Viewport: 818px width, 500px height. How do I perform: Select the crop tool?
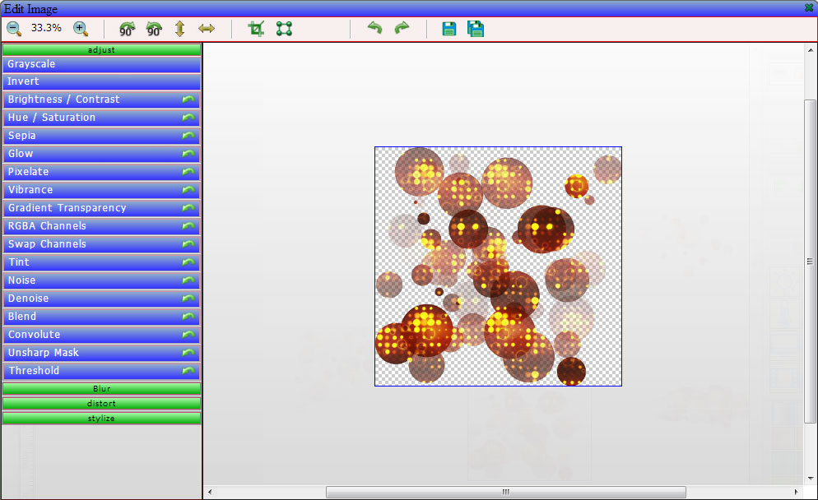click(257, 30)
